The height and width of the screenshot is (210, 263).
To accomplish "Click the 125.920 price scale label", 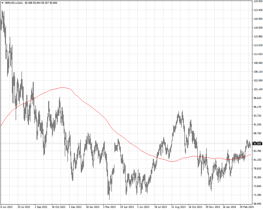I will tap(258, 1).
